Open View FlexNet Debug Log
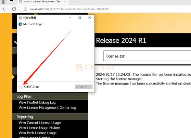This screenshot has width=191, height=138. (x=37, y=102)
